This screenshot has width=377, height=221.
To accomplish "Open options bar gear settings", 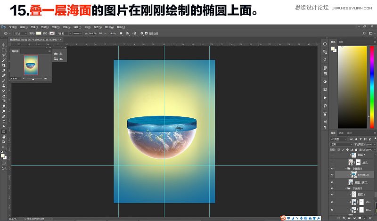I will 142,33.
